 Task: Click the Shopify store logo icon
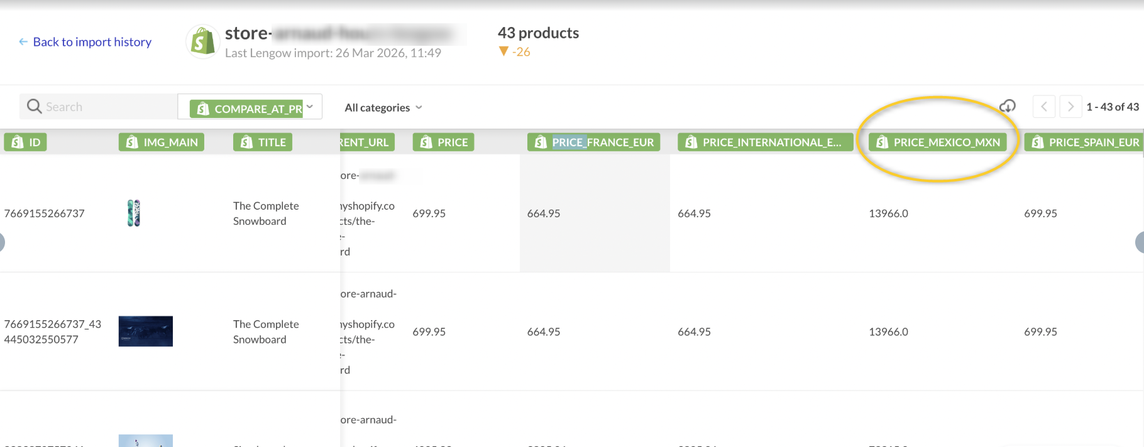tap(202, 42)
